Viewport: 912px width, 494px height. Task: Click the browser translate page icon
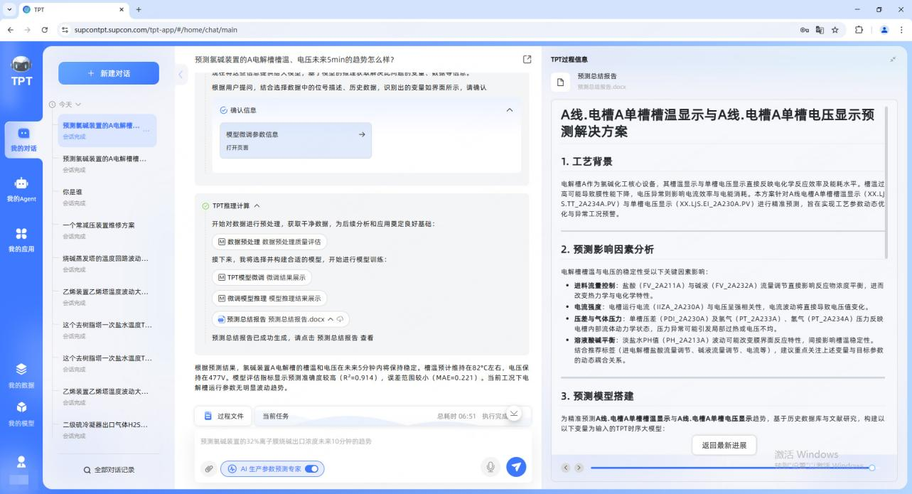click(819, 30)
